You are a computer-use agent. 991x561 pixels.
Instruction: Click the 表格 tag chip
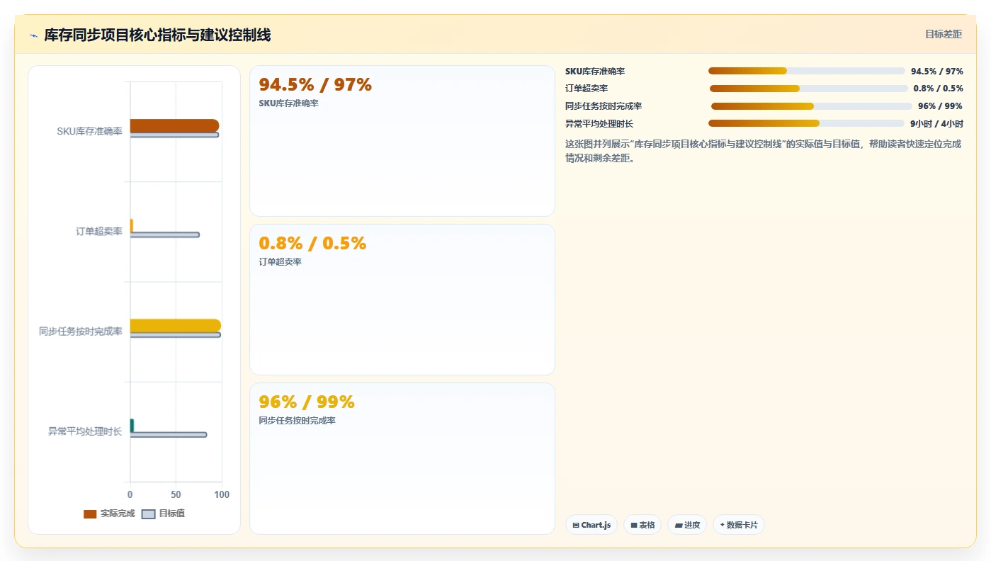click(x=642, y=525)
